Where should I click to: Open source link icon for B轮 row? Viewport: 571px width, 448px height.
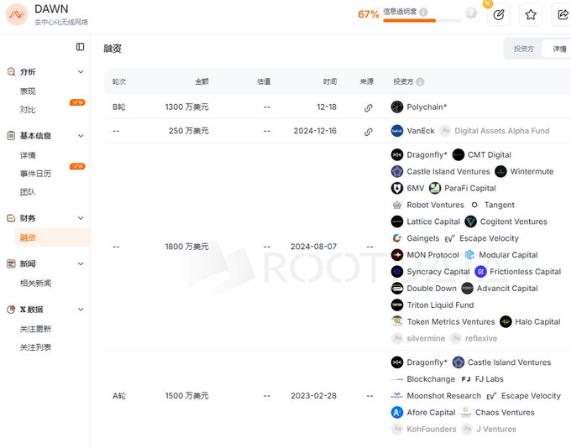coord(368,107)
